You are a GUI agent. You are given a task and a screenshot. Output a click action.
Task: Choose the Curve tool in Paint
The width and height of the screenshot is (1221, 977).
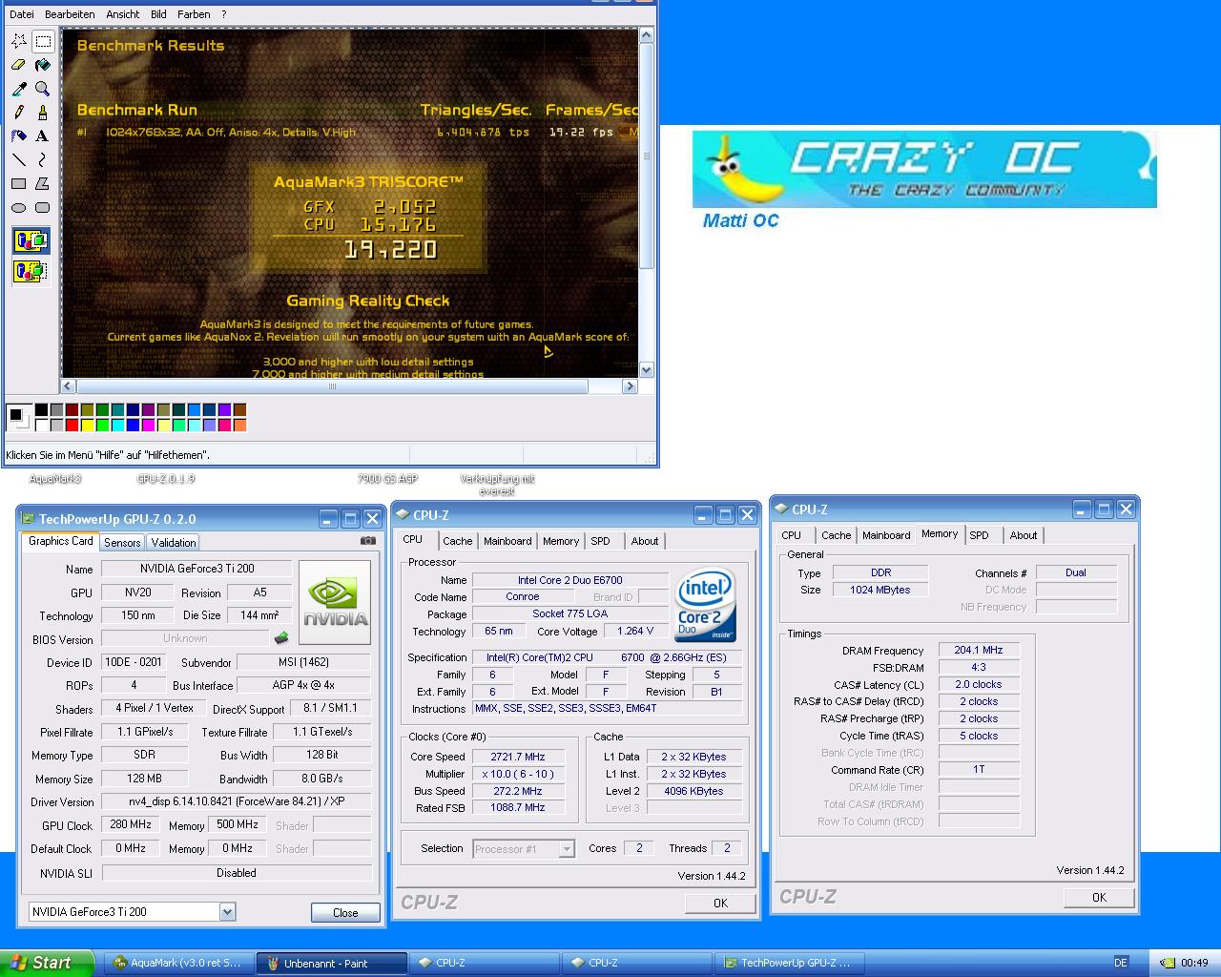click(x=43, y=160)
